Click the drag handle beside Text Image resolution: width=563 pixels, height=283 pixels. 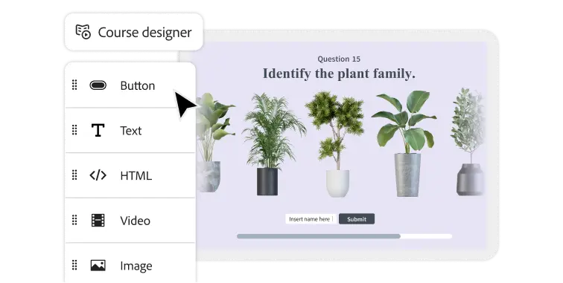(x=74, y=130)
